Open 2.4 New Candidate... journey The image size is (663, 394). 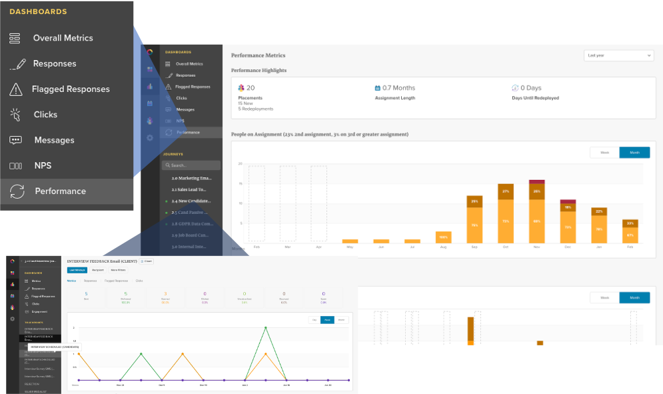pos(191,201)
